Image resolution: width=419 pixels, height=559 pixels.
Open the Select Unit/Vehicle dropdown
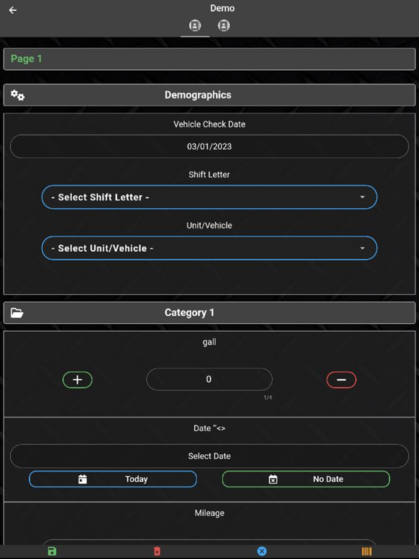click(209, 248)
